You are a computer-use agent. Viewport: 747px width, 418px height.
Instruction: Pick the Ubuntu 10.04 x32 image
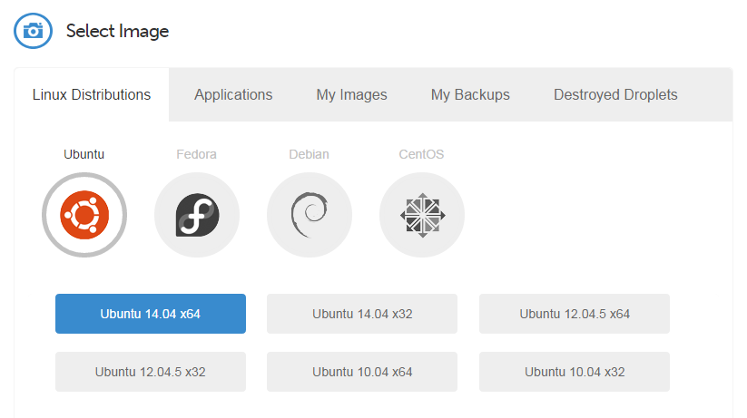[x=575, y=372]
